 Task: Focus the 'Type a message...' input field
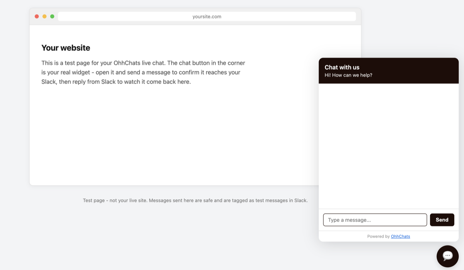tap(375, 220)
